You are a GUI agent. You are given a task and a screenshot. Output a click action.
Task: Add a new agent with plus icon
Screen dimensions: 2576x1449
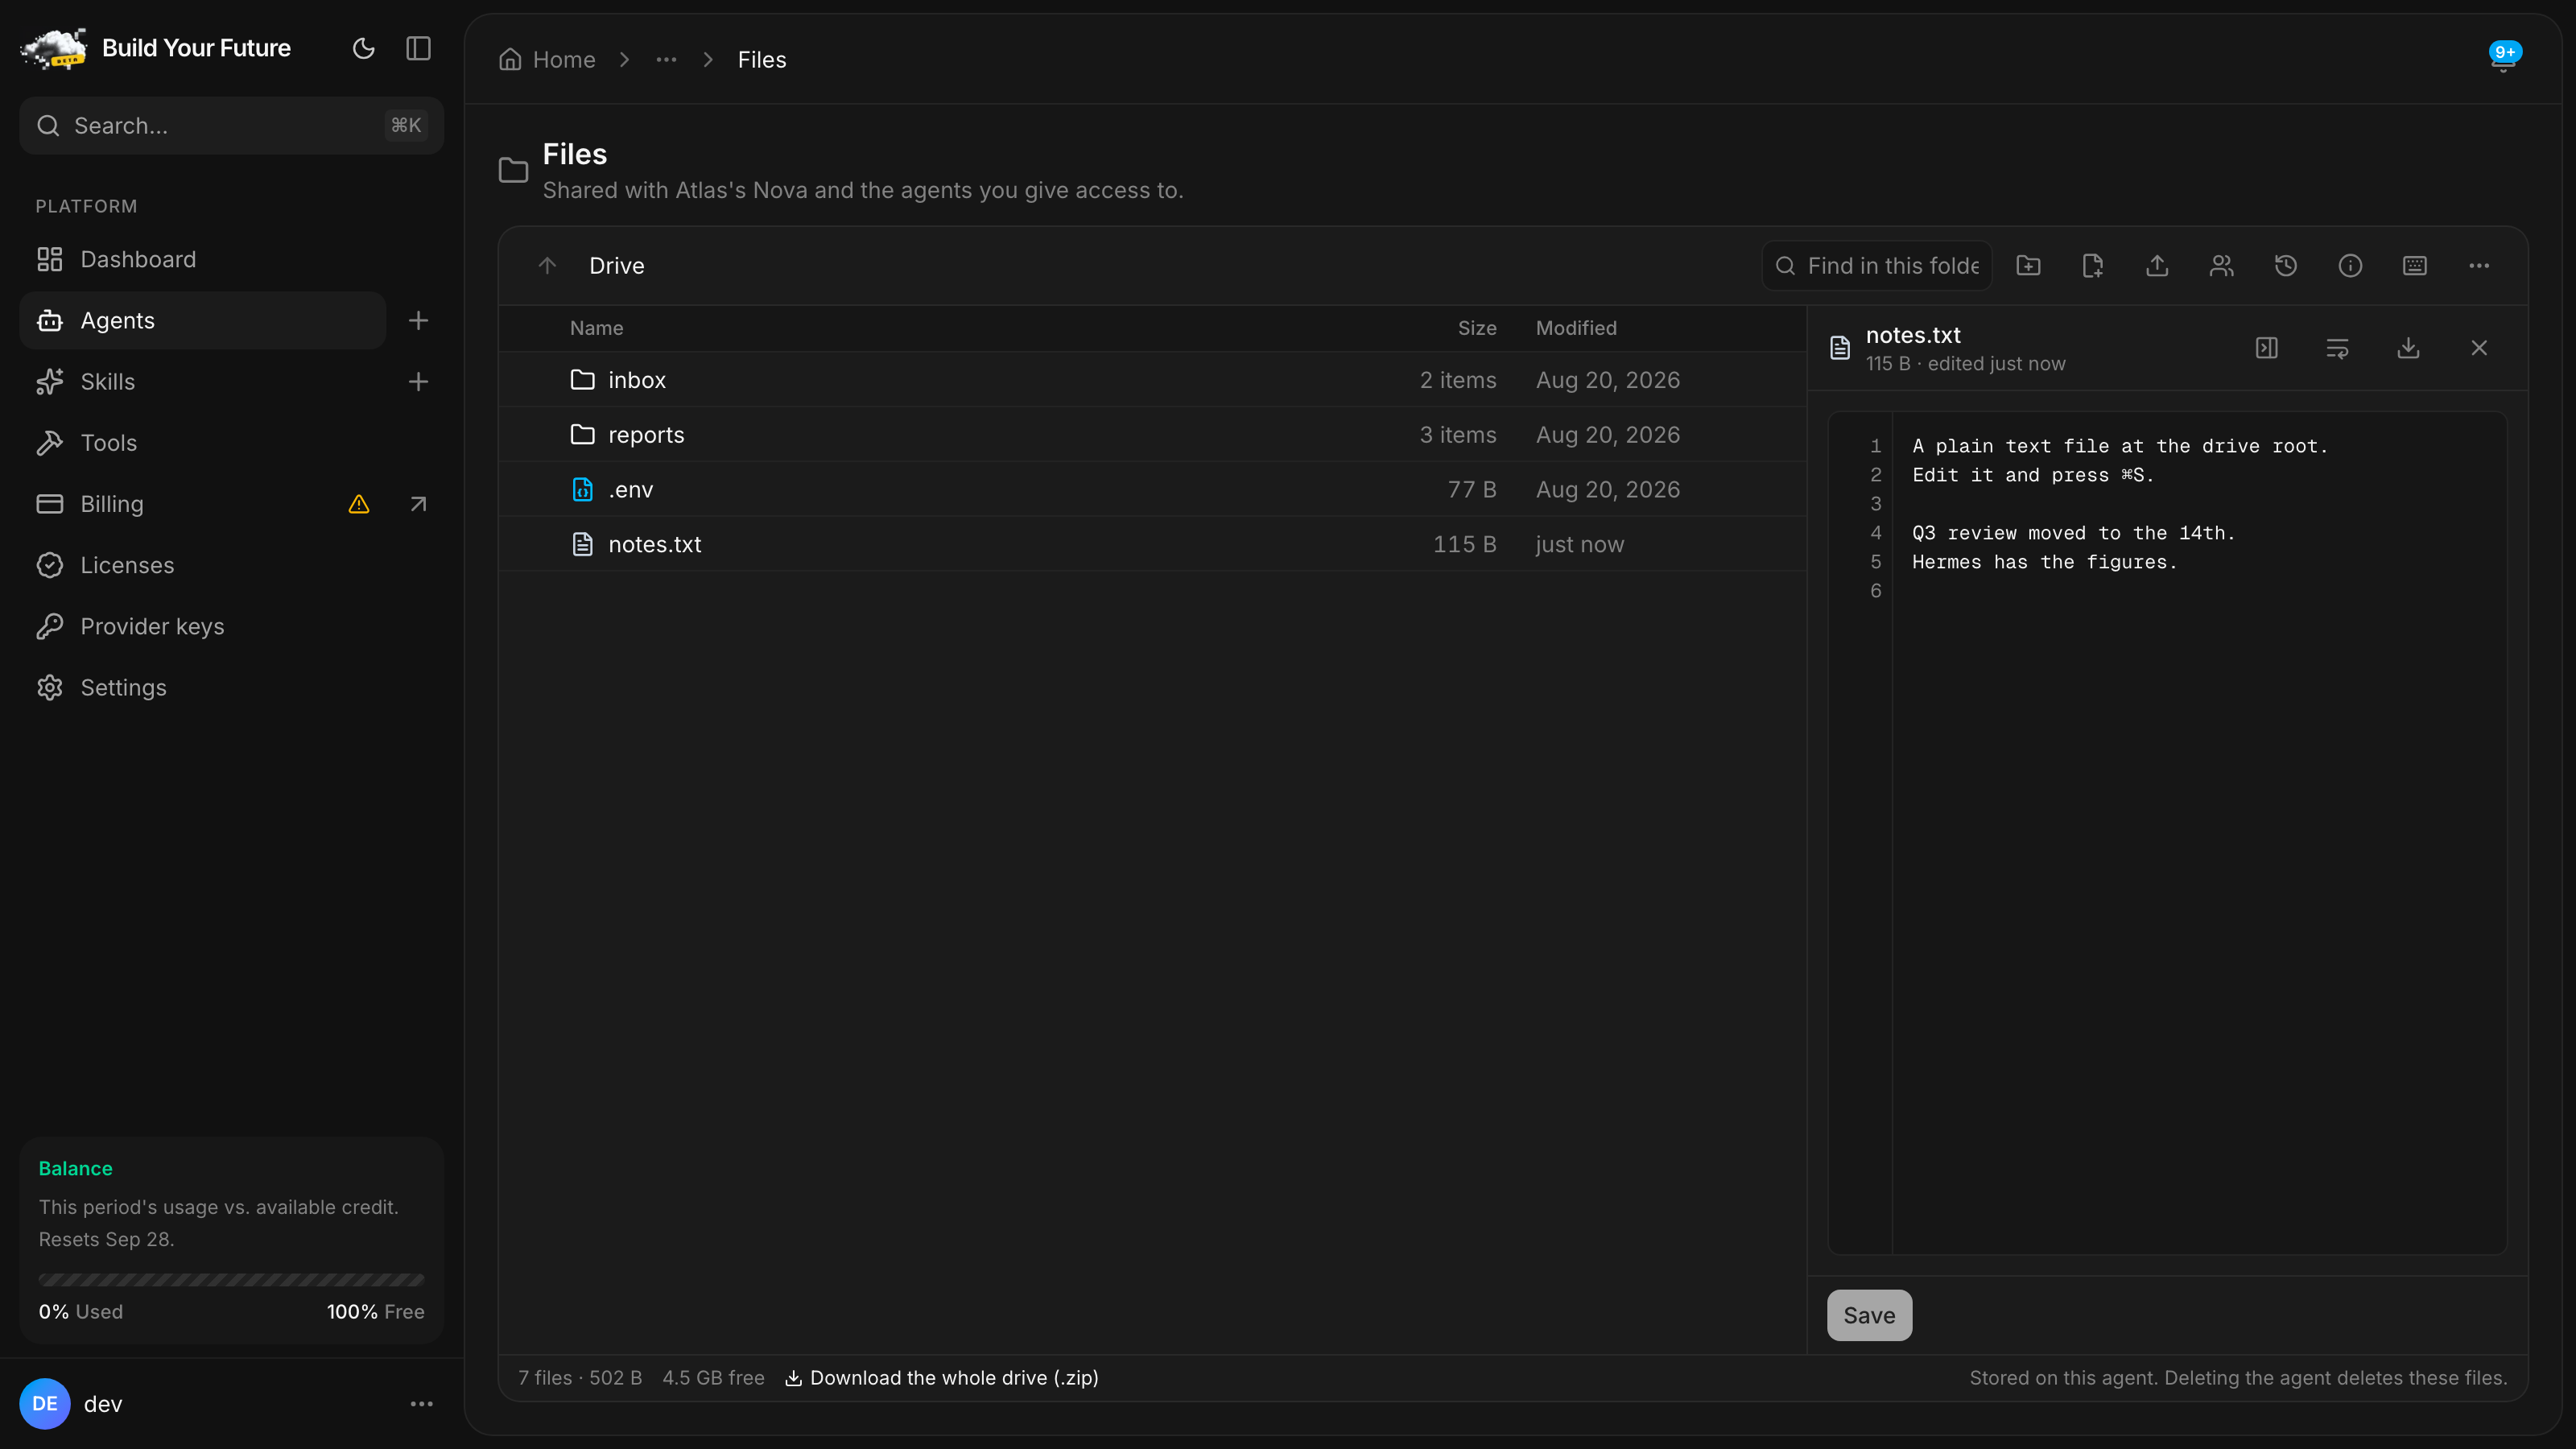[x=418, y=320]
